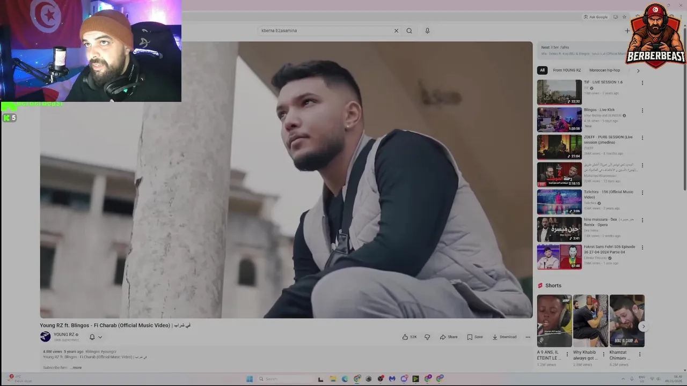
Task: Share the Fi Charab video
Action: click(449, 337)
